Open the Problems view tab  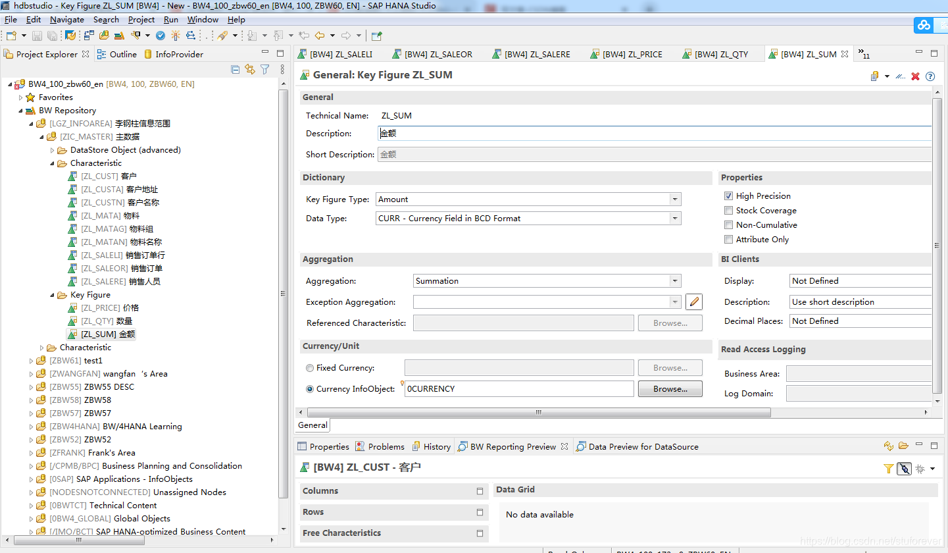(x=380, y=446)
